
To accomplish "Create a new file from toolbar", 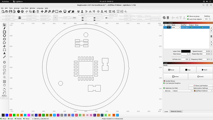I will 3,11.
